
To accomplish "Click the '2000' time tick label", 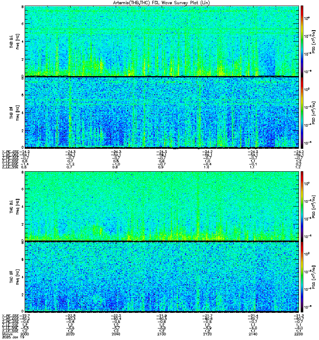I will (x=25, y=334).
